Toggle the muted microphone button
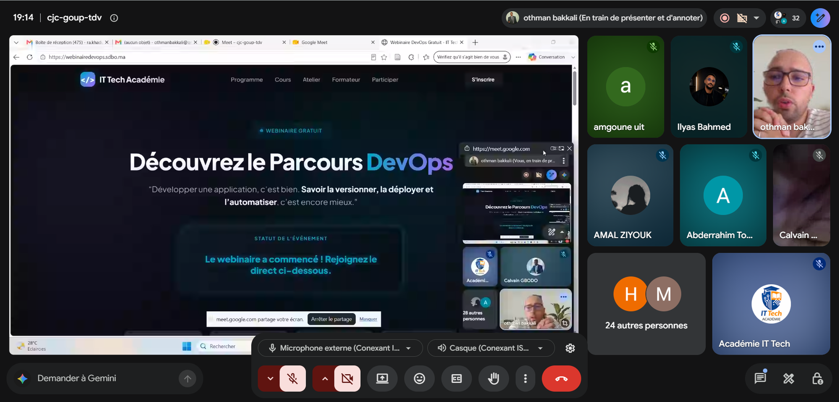Screen dimensions: 839x402 (x=293, y=378)
